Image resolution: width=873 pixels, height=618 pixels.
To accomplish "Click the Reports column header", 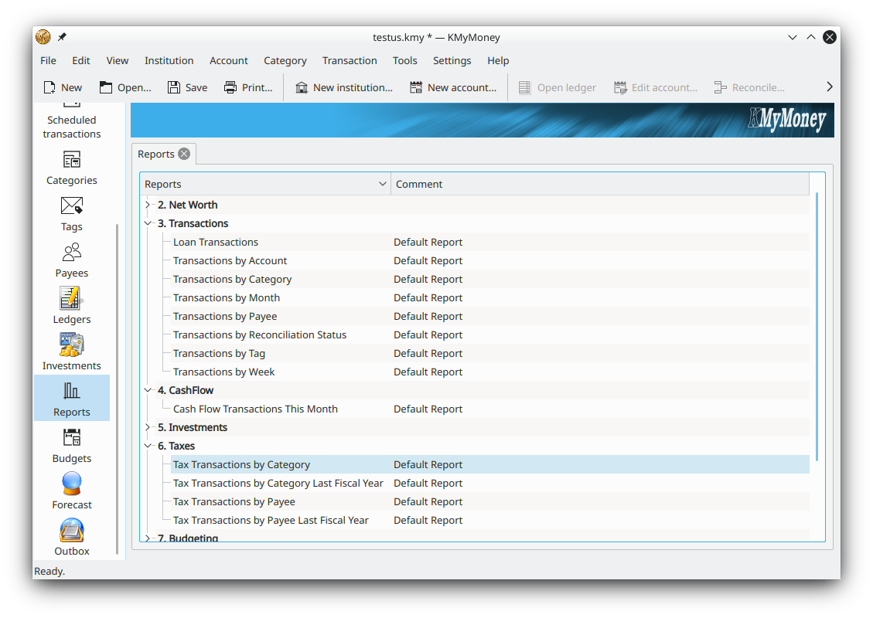I will (263, 184).
